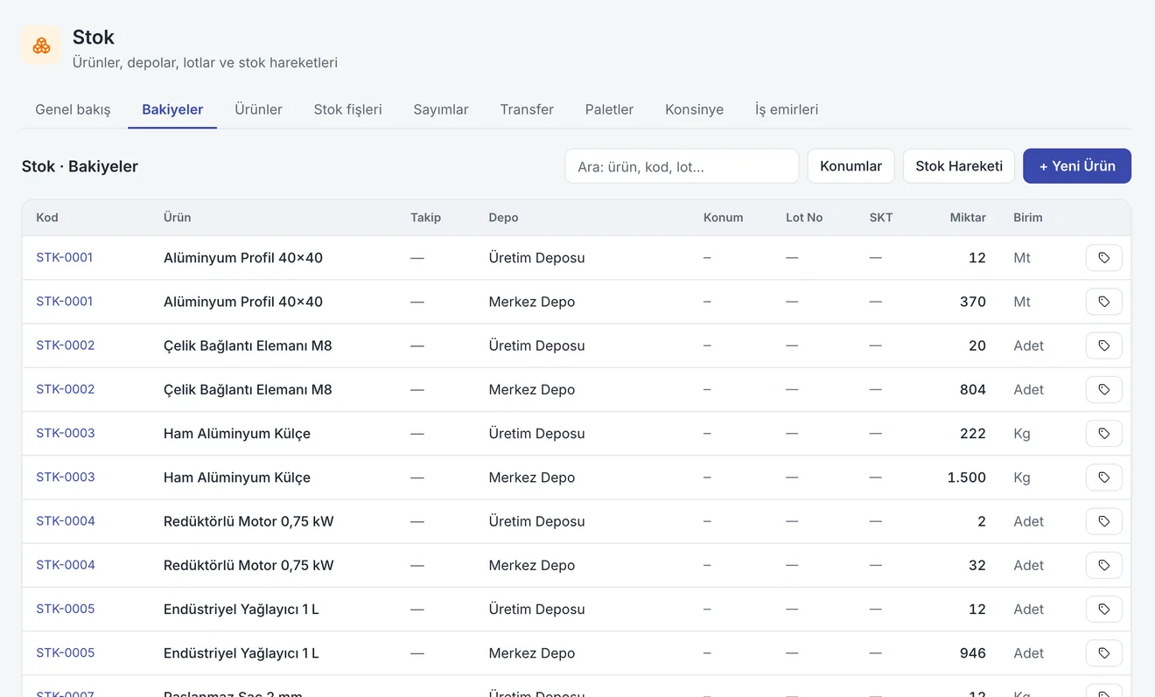Click the Miktar column header

[968, 218]
